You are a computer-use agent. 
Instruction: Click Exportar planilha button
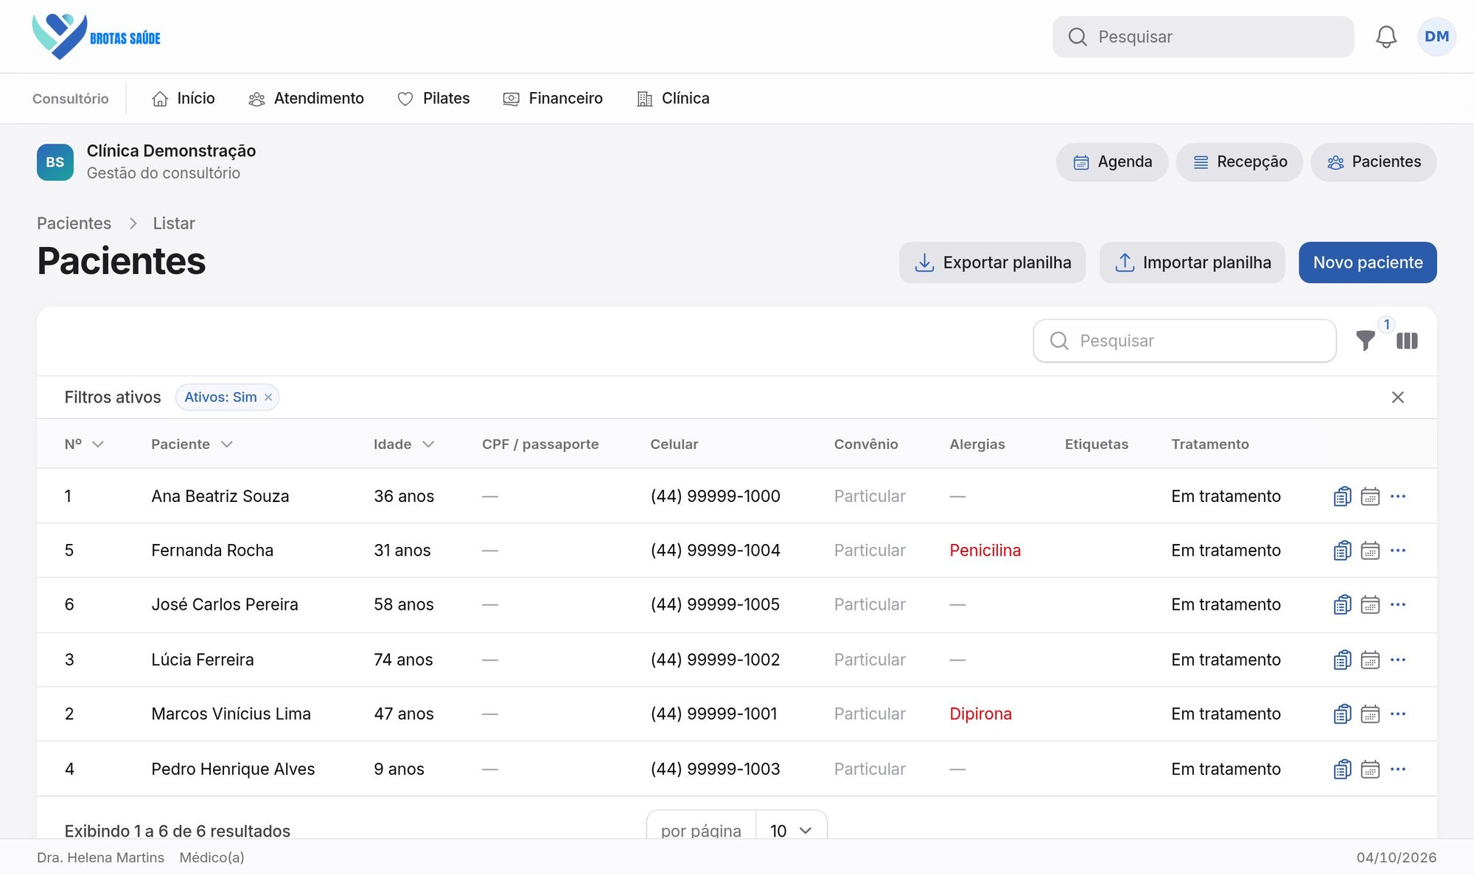[x=992, y=262]
